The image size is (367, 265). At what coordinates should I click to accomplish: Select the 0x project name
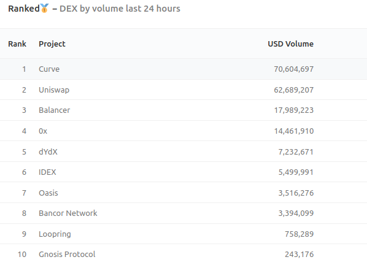pyautogui.click(x=43, y=131)
